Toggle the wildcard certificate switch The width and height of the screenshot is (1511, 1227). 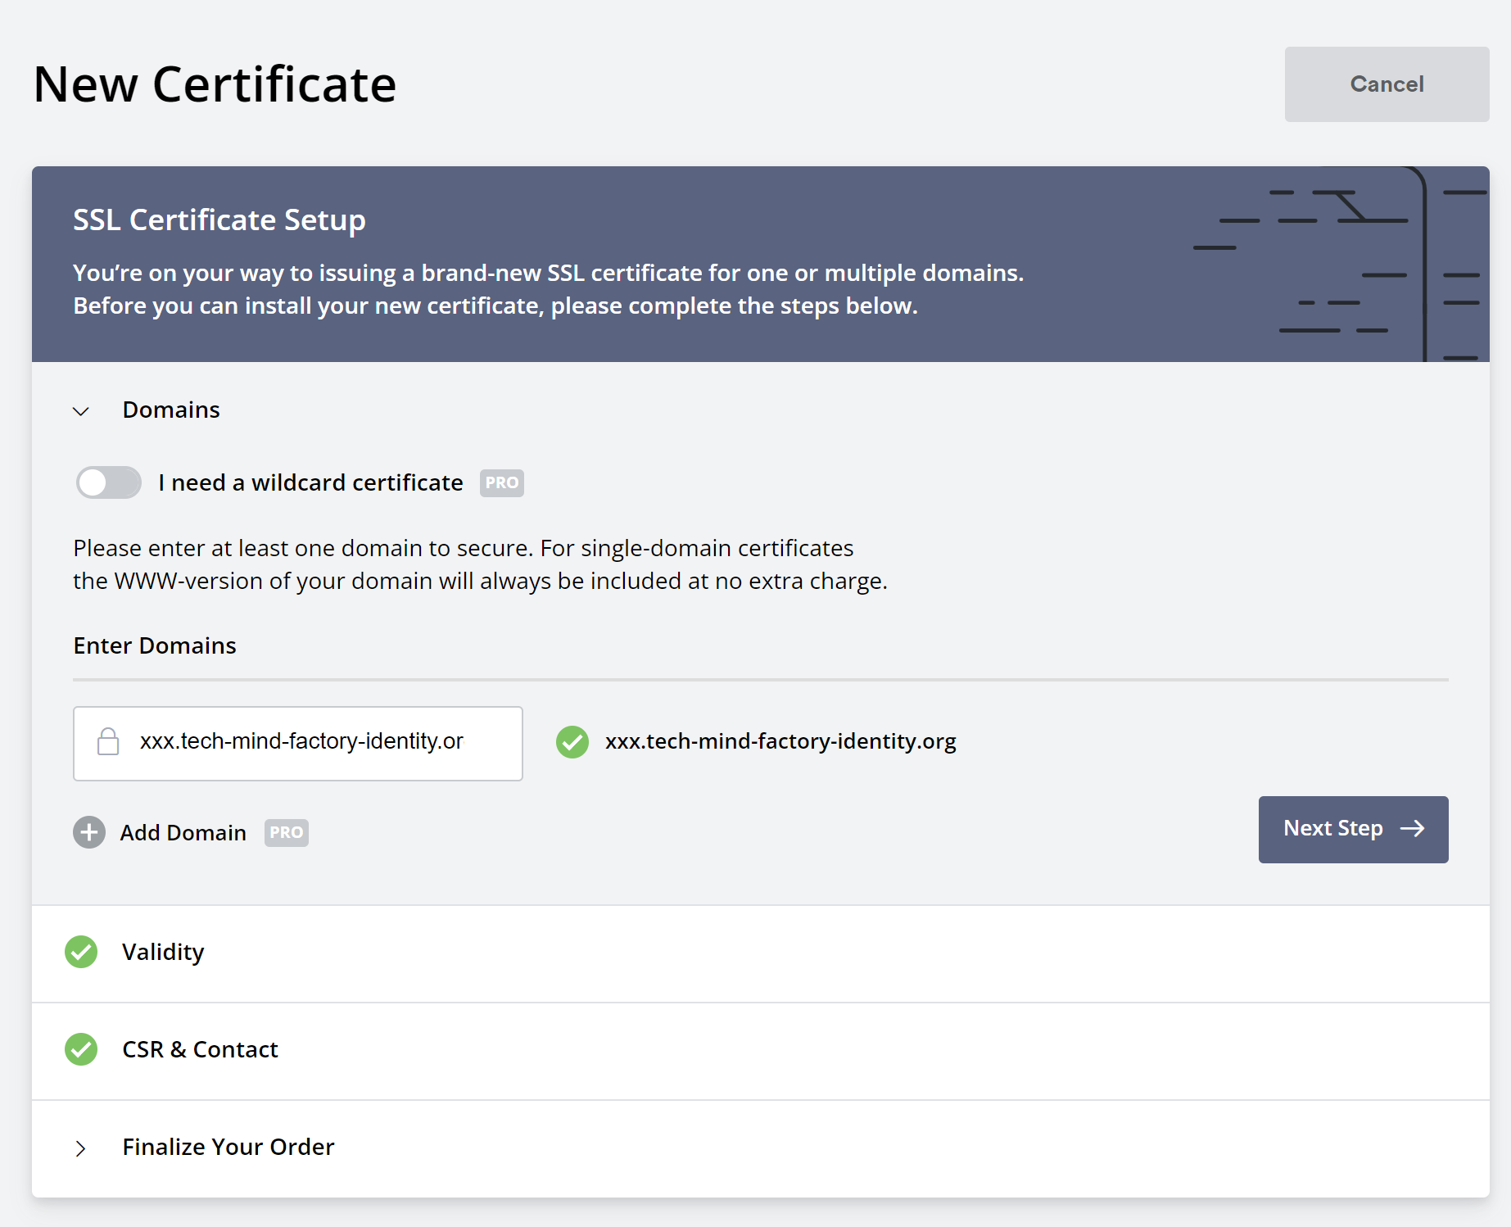109,482
